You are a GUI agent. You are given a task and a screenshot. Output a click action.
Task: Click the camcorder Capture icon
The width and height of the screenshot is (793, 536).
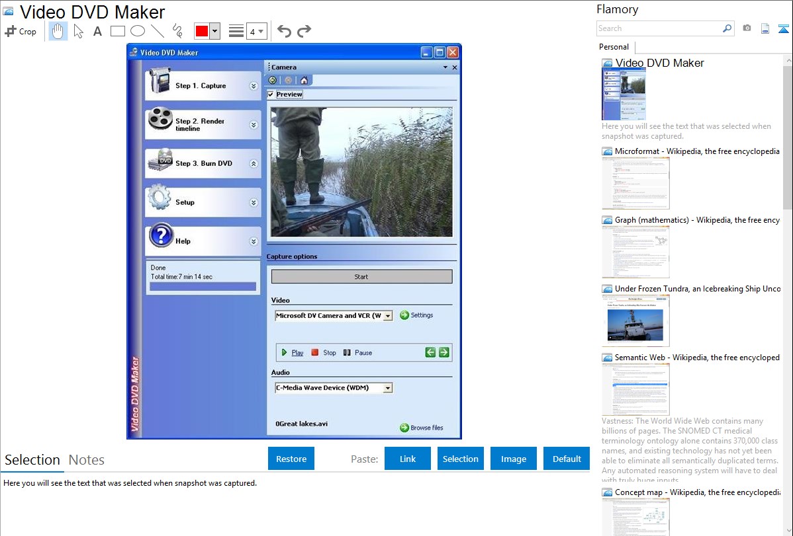tap(160, 81)
